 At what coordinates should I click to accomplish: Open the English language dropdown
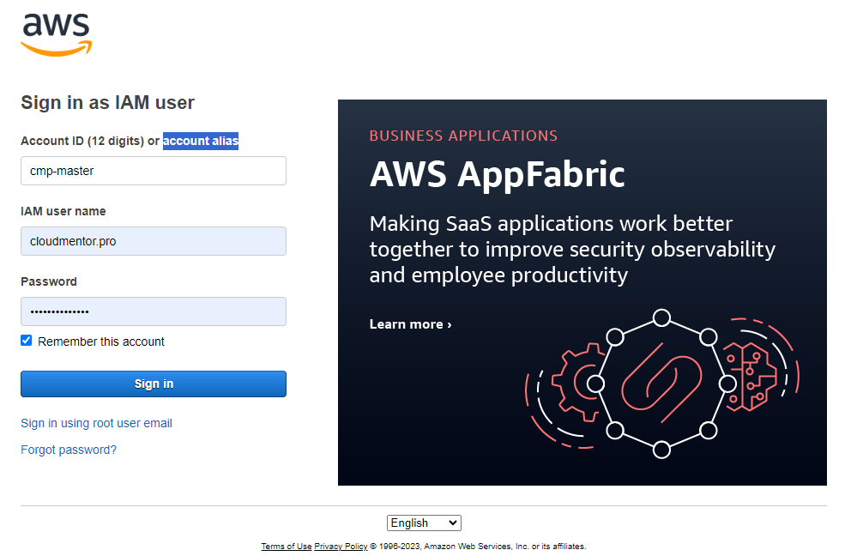(x=424, y=523)
